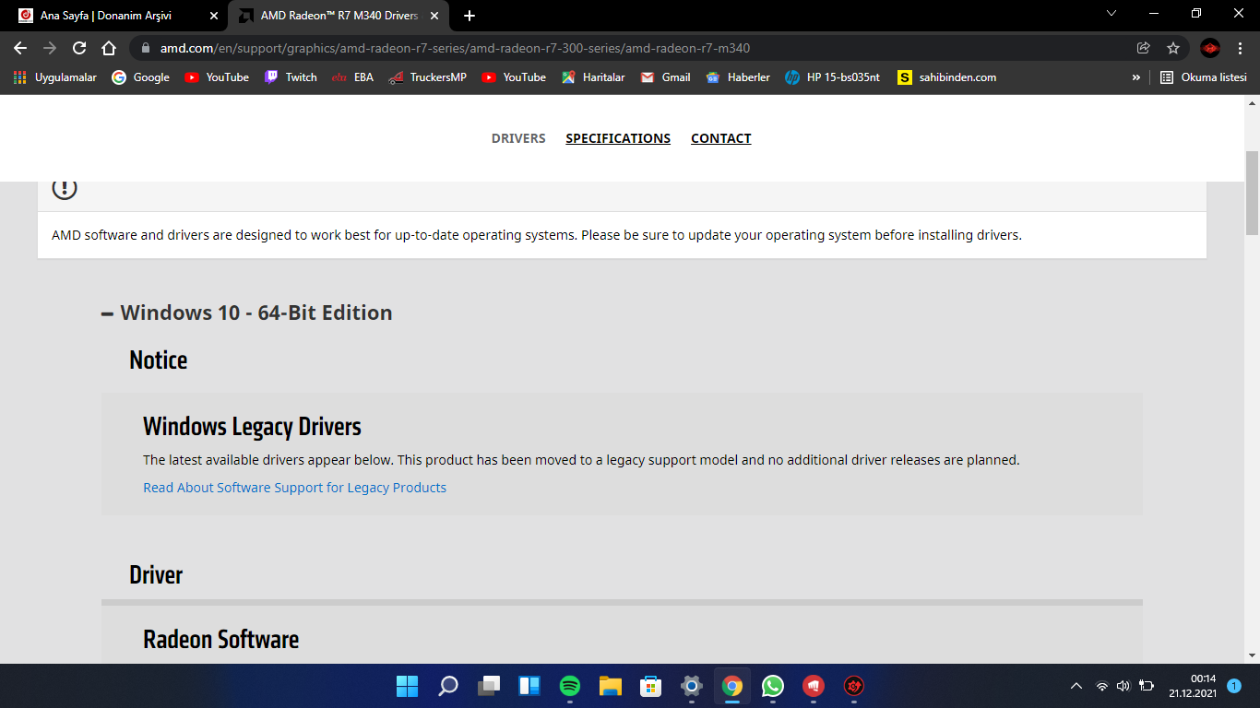Image resolution: width=1260 pixels, height=708 pixels.
Task: Open the red gear app beside Riot Client
Action: tap(854, 686)
